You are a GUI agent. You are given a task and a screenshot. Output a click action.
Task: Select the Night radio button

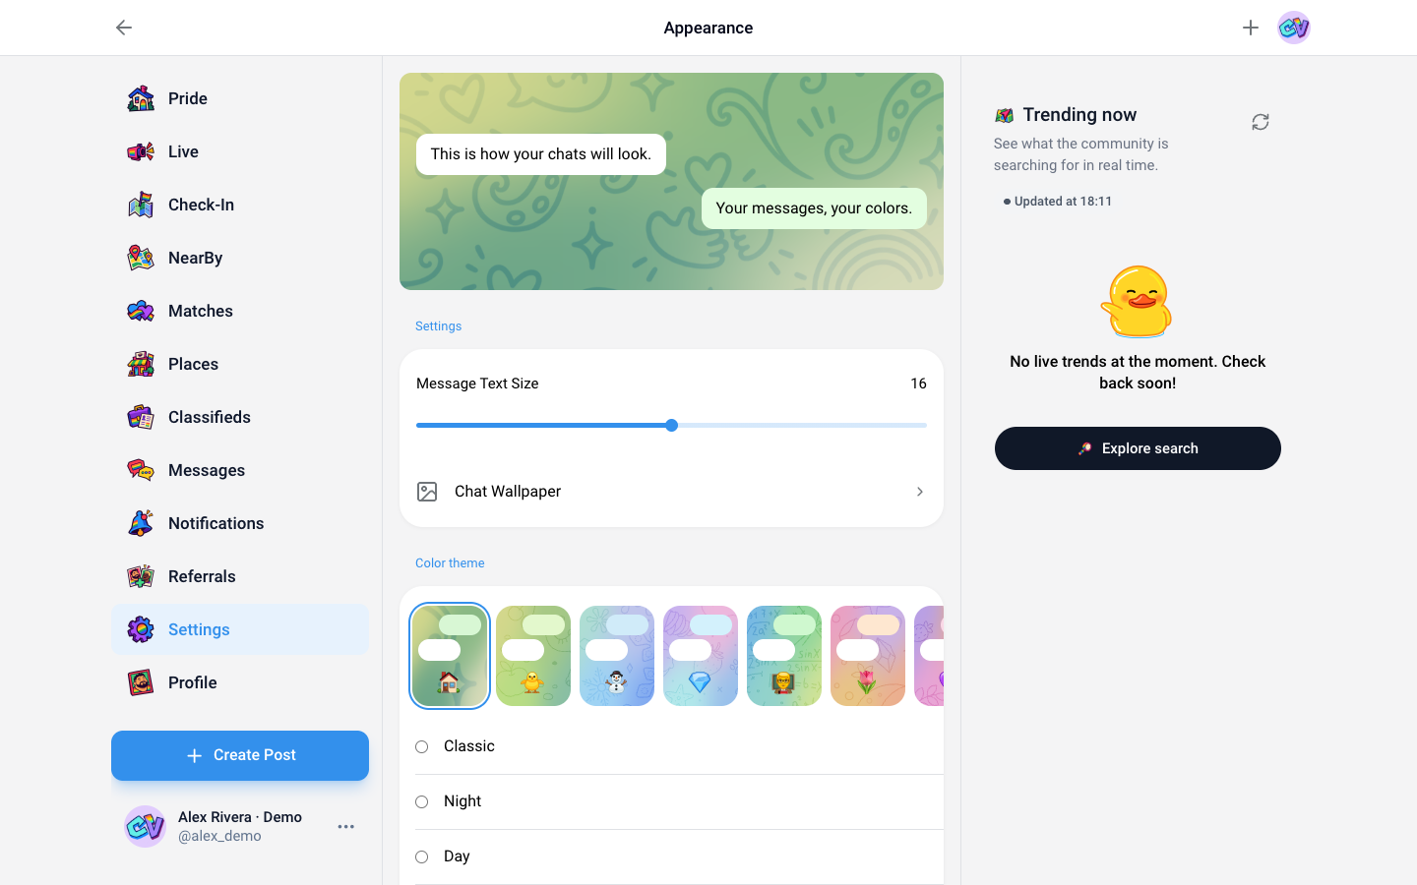(421, 802)
